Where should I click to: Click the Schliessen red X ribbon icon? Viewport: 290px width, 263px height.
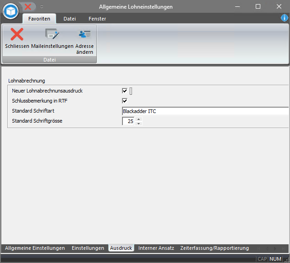17,34
